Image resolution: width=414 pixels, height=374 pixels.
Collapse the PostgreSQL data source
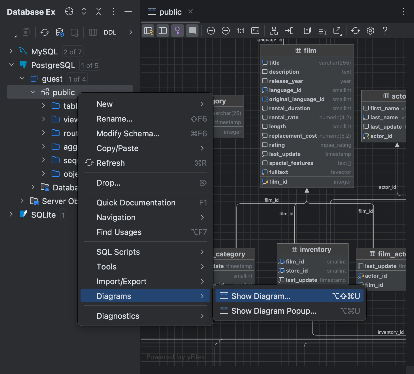tap(11, 65)
